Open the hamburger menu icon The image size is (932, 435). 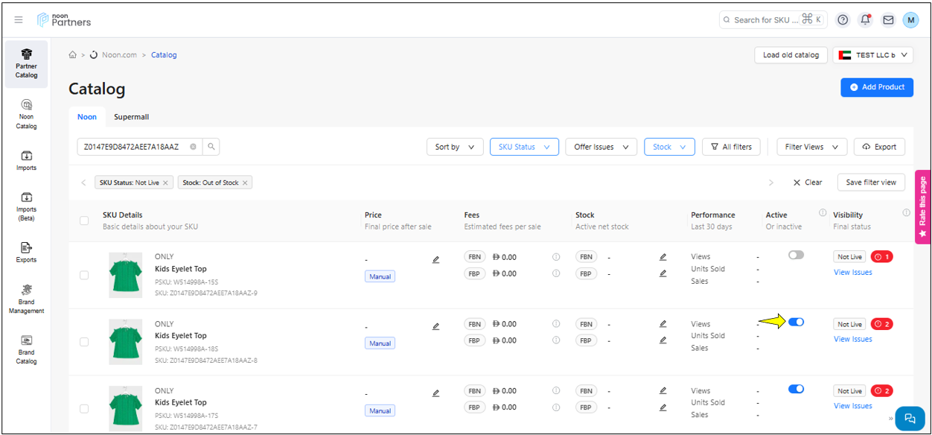pos(19,20)
